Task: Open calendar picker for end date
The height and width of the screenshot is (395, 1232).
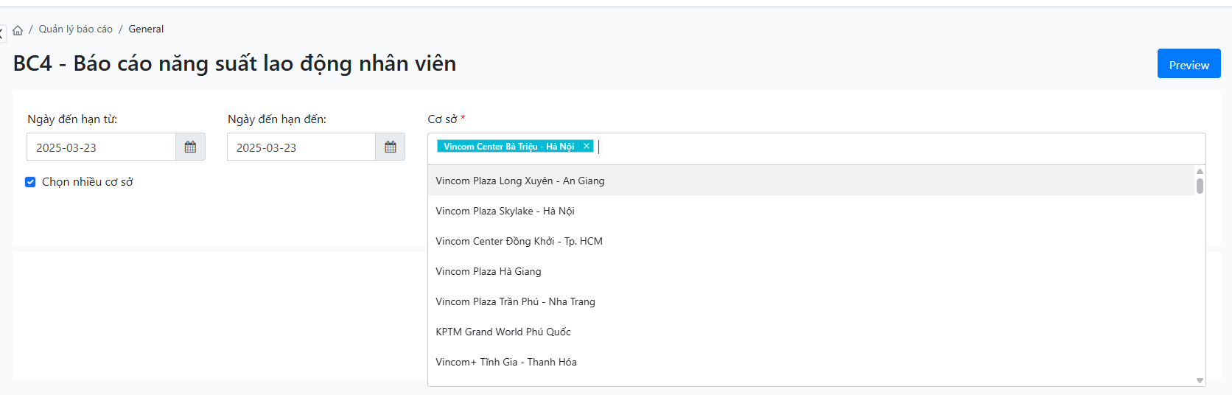Action: pyautogui.click(x=391, y=147)
